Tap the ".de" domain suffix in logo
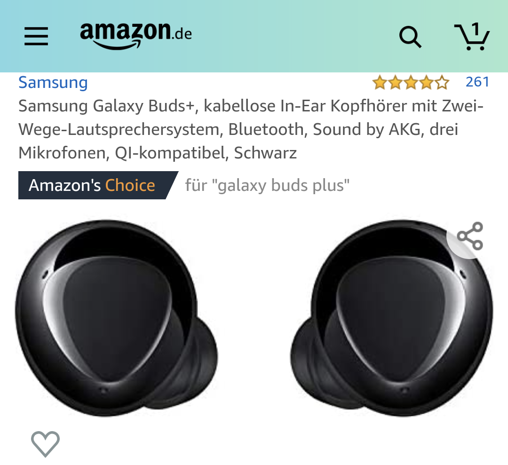This screenshot has height=465, width=508. click(x=182, y=34)
